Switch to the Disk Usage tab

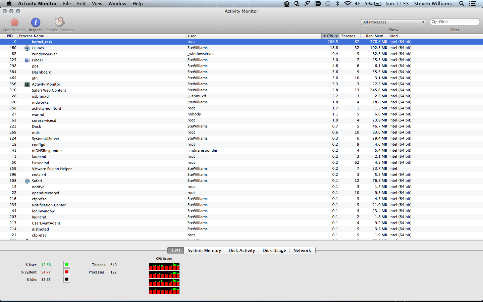[274, 251]
